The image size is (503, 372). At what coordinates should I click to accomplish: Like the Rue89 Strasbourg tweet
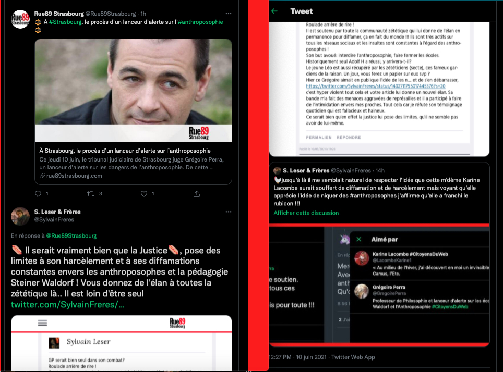coord(144,194)
